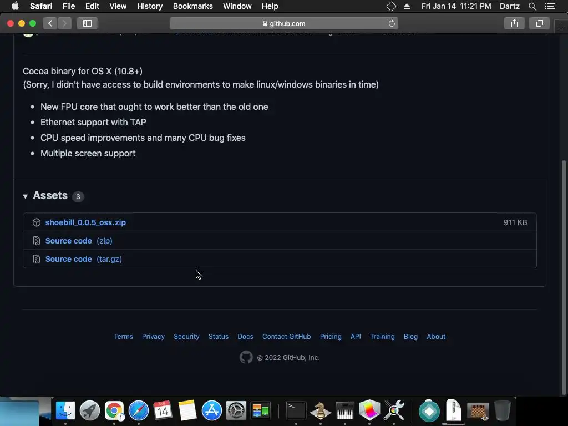Image resolution: width=568 pixels, height=426 pixels.
Task: Open App Store from the Dock
Action: click(x=211, y=411)
